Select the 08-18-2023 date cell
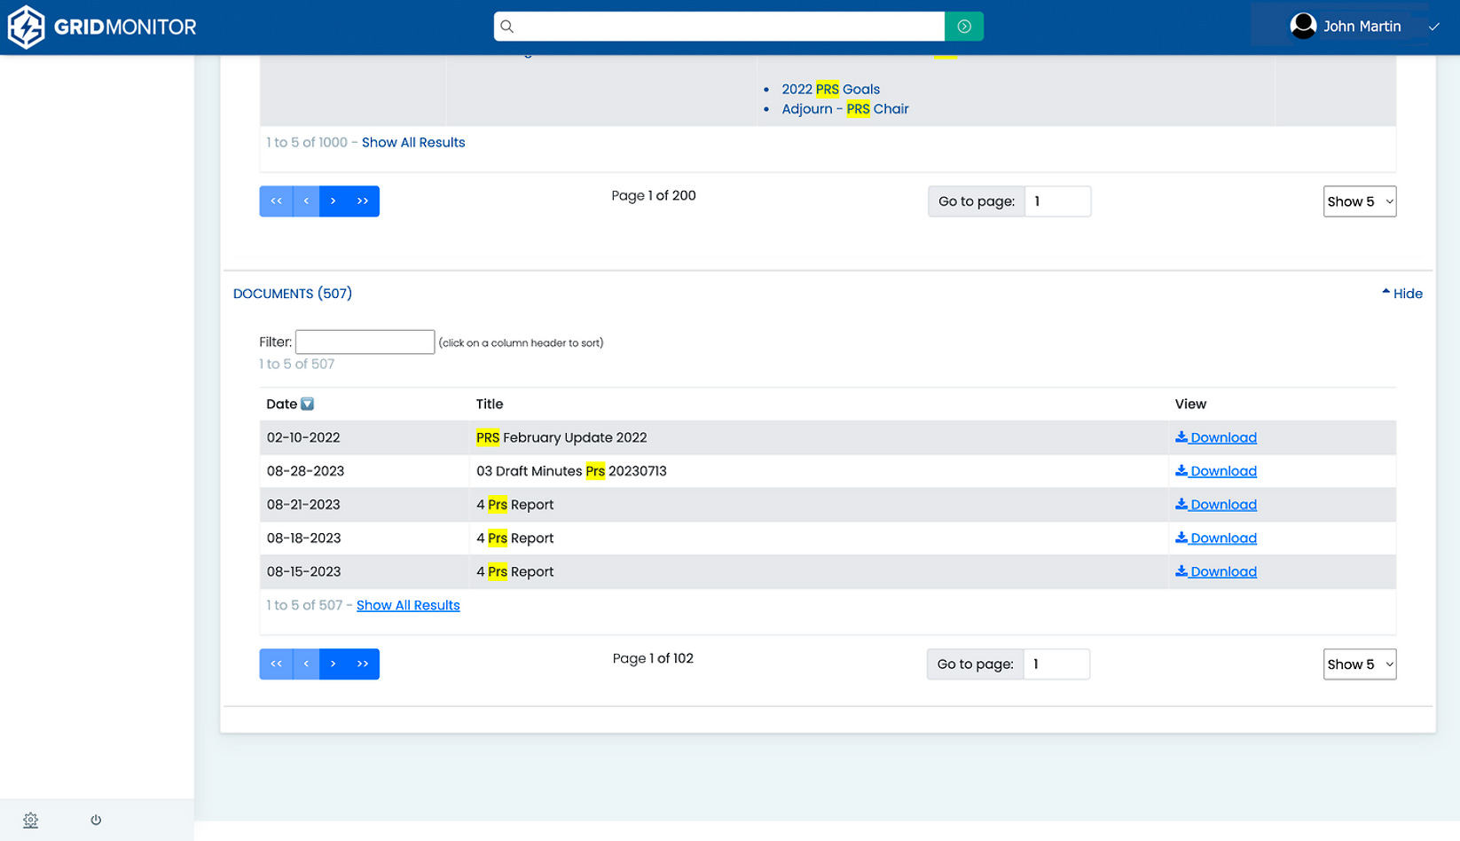 [x=303, y=538]
